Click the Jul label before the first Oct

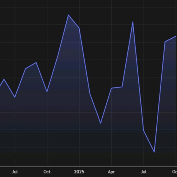tap(15, 172)
